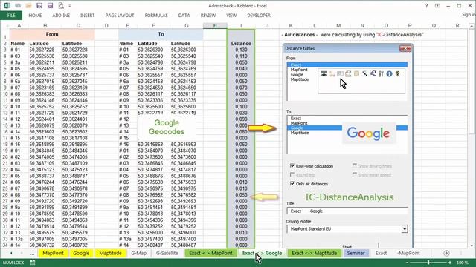Open the PAGE LAYOUT ribbon tab
Viewport: 476px width, 267px height.
120,16
